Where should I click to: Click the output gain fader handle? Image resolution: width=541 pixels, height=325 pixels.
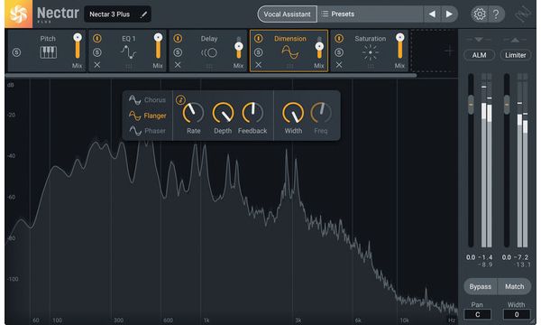[x=507, y=105]
